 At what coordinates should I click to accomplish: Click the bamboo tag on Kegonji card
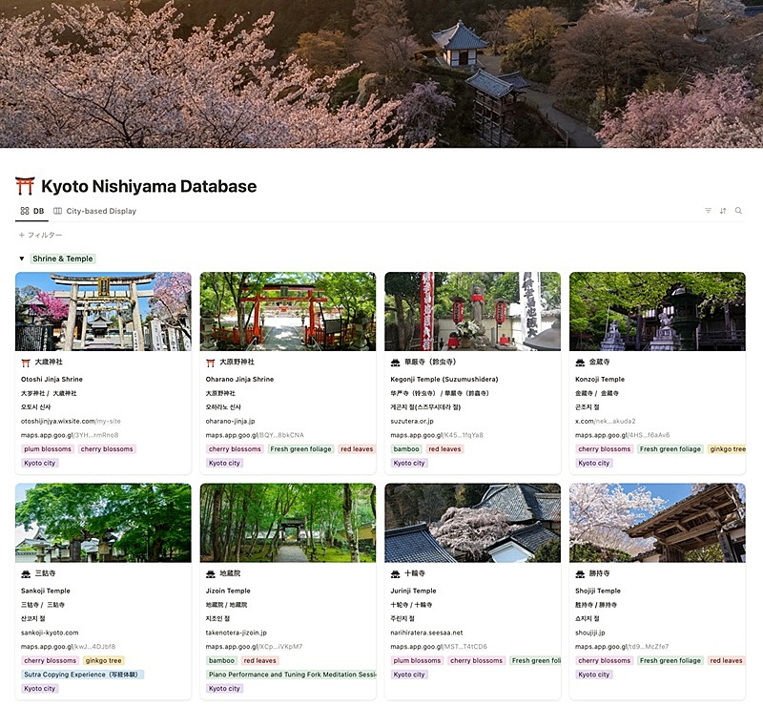[x=406, y=448]
